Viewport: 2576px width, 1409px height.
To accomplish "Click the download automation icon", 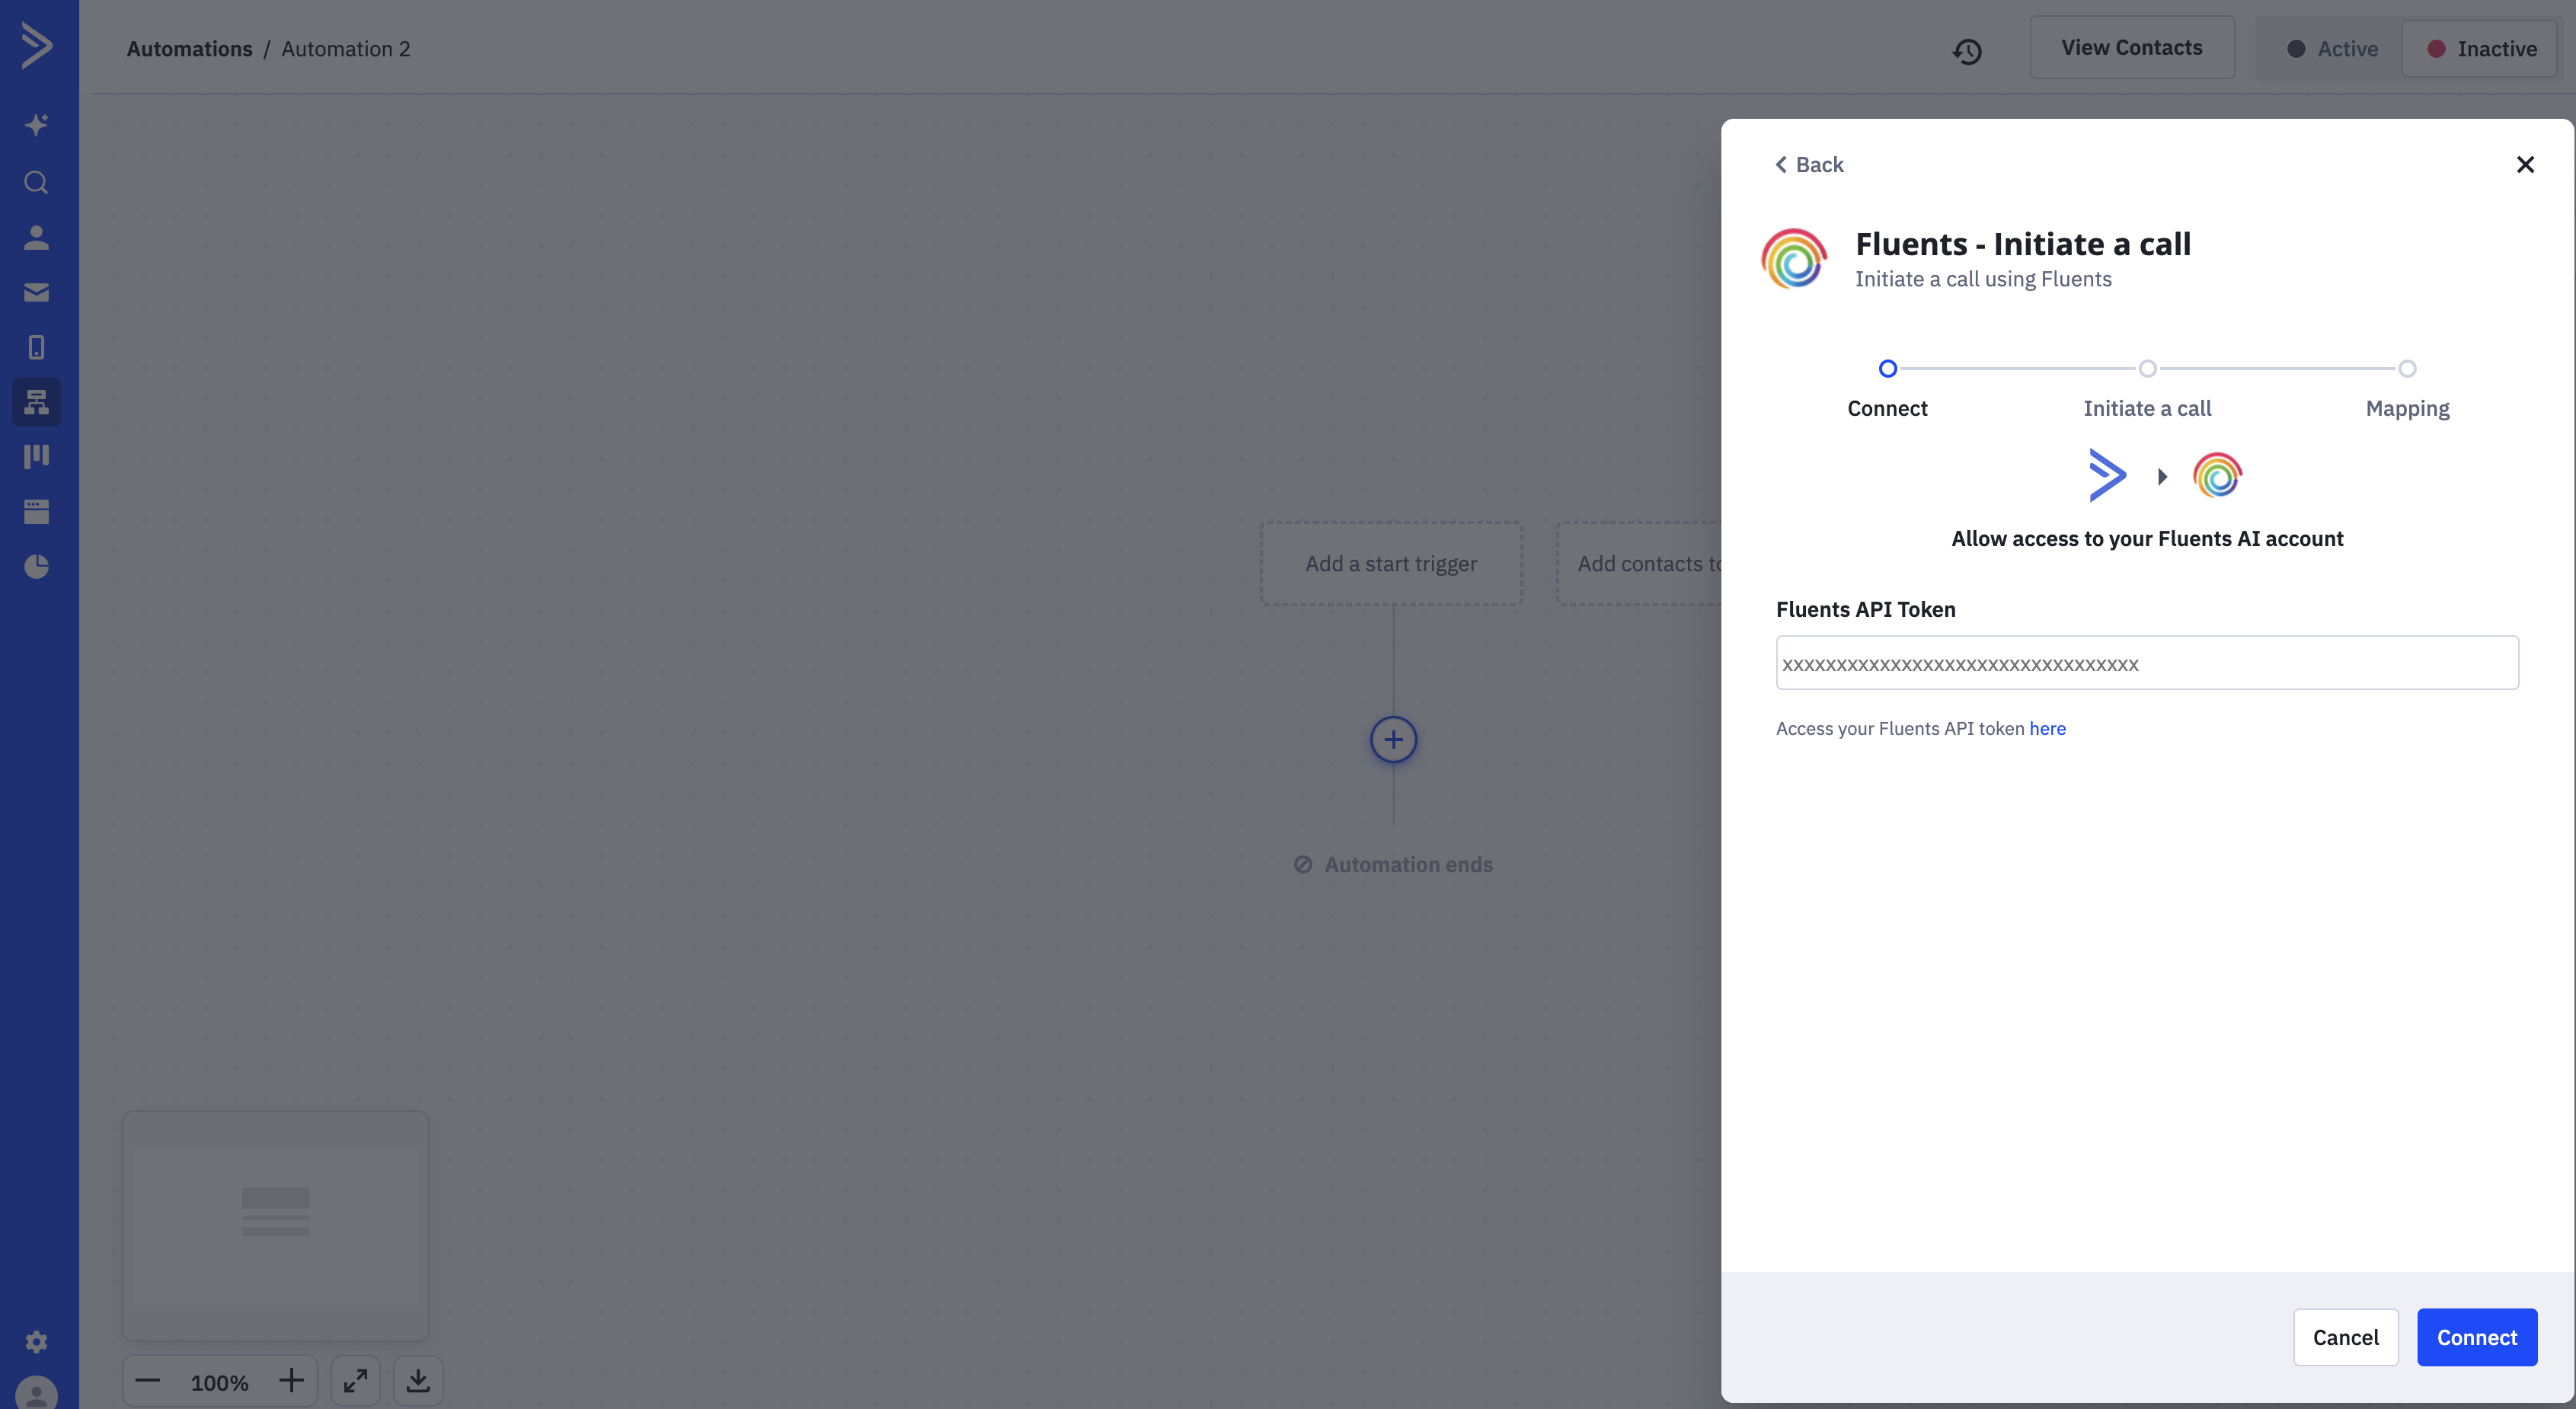I will pos(418,1381).
